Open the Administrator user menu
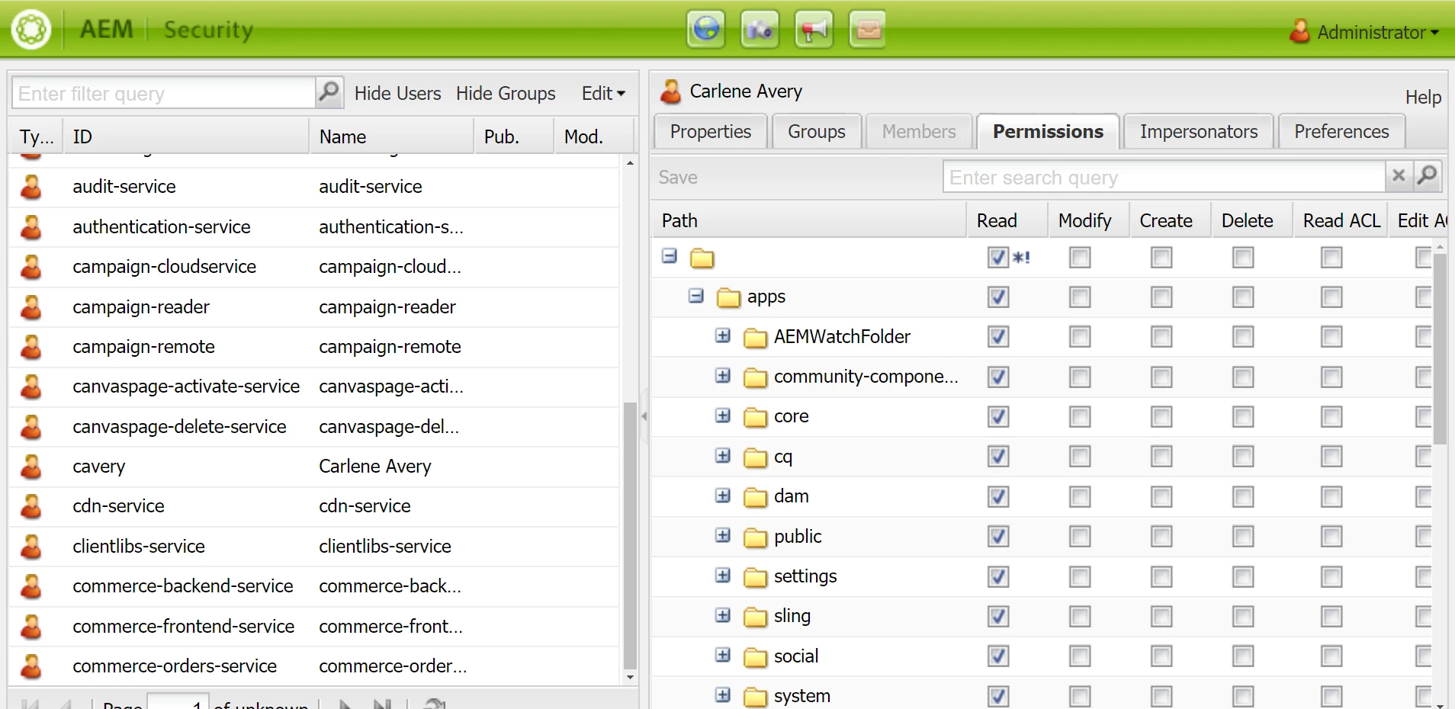The image size is (1455, 709). 1364,32
